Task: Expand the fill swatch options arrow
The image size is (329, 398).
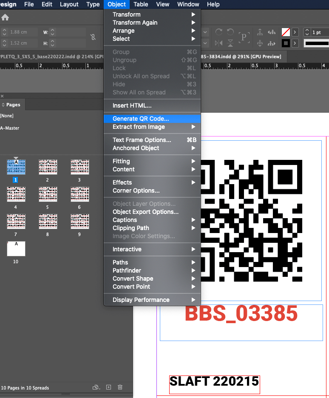Action: 295,32
